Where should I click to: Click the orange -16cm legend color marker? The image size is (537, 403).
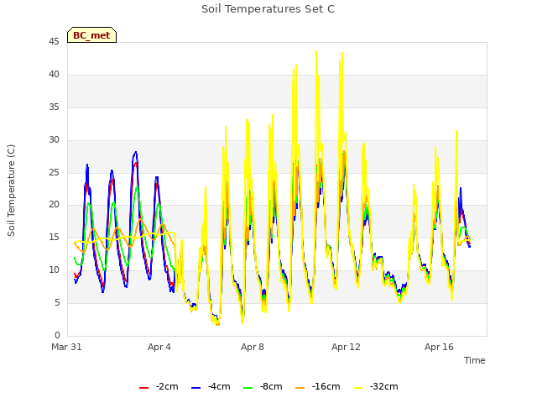click(300, 388)
